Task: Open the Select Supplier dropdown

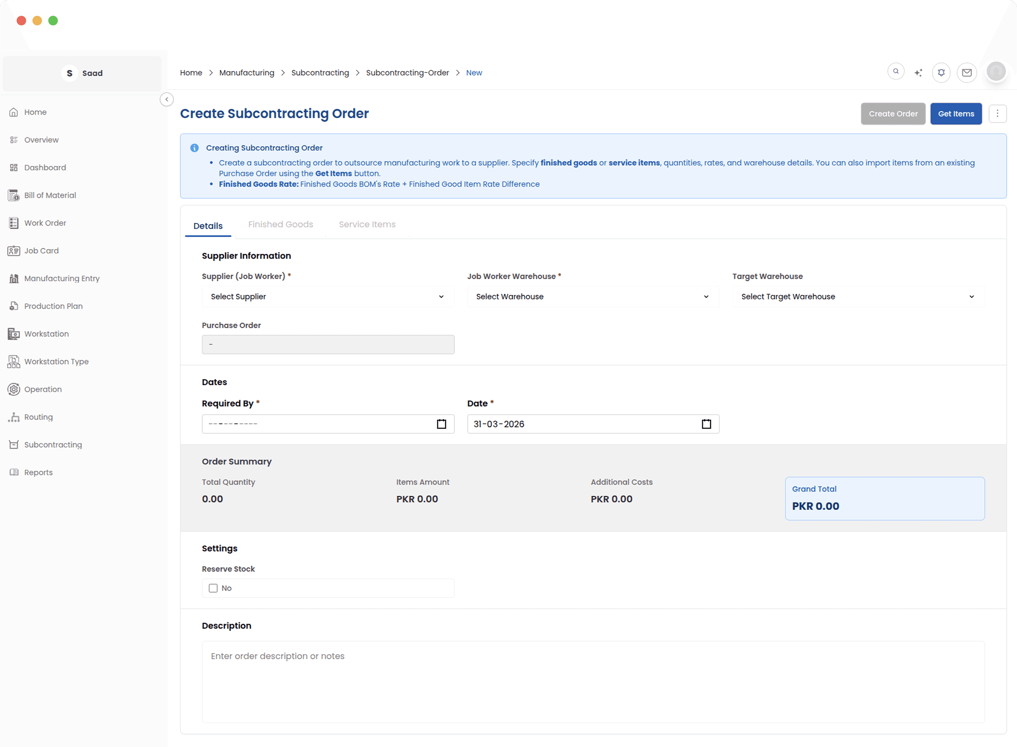Action: tap(328, 296)
